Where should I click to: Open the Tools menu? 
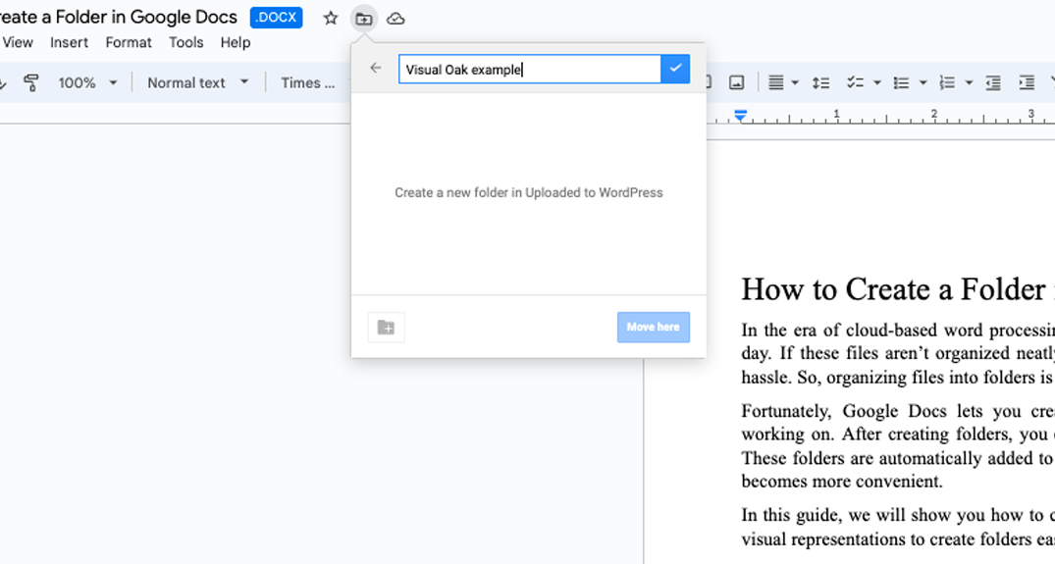pos(185,42)
